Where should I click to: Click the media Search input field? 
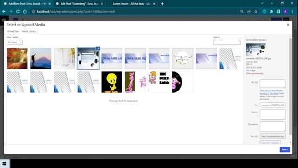tap(227, 42)
